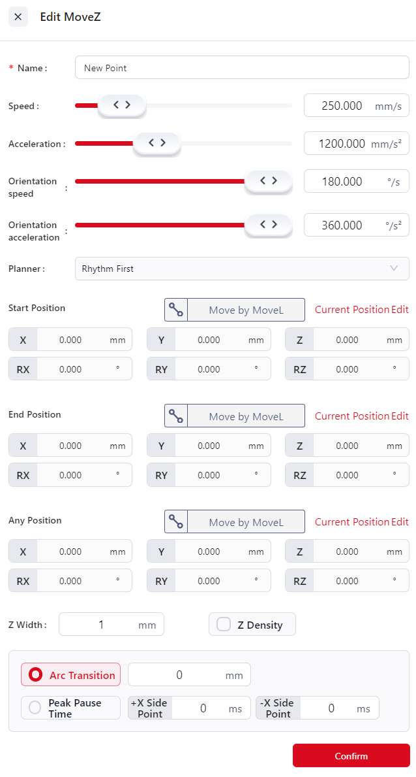Click the Speed slider handle
416x777 pixels.
pyautogui.click(x=122, y=105)
